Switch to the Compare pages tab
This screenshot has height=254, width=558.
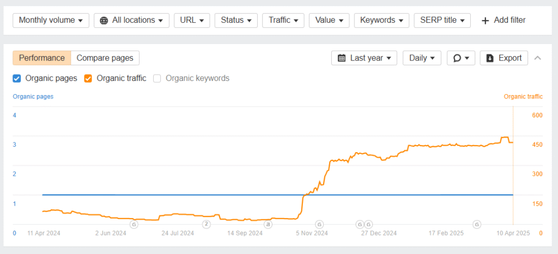coord(105,58)
